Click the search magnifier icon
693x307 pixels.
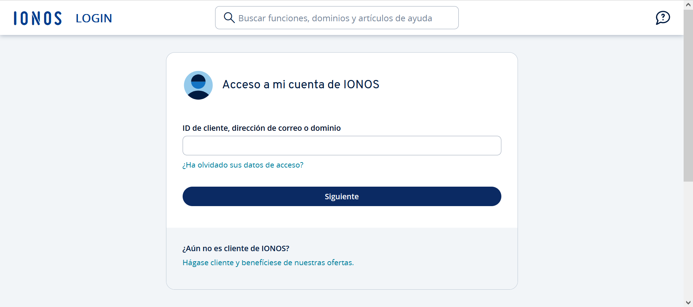(x=229, y=18)
